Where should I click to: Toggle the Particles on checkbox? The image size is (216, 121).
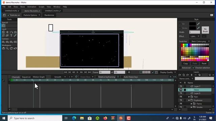point(8,15)
